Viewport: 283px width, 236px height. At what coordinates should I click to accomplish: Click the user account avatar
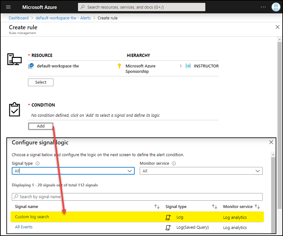[276, 7]
